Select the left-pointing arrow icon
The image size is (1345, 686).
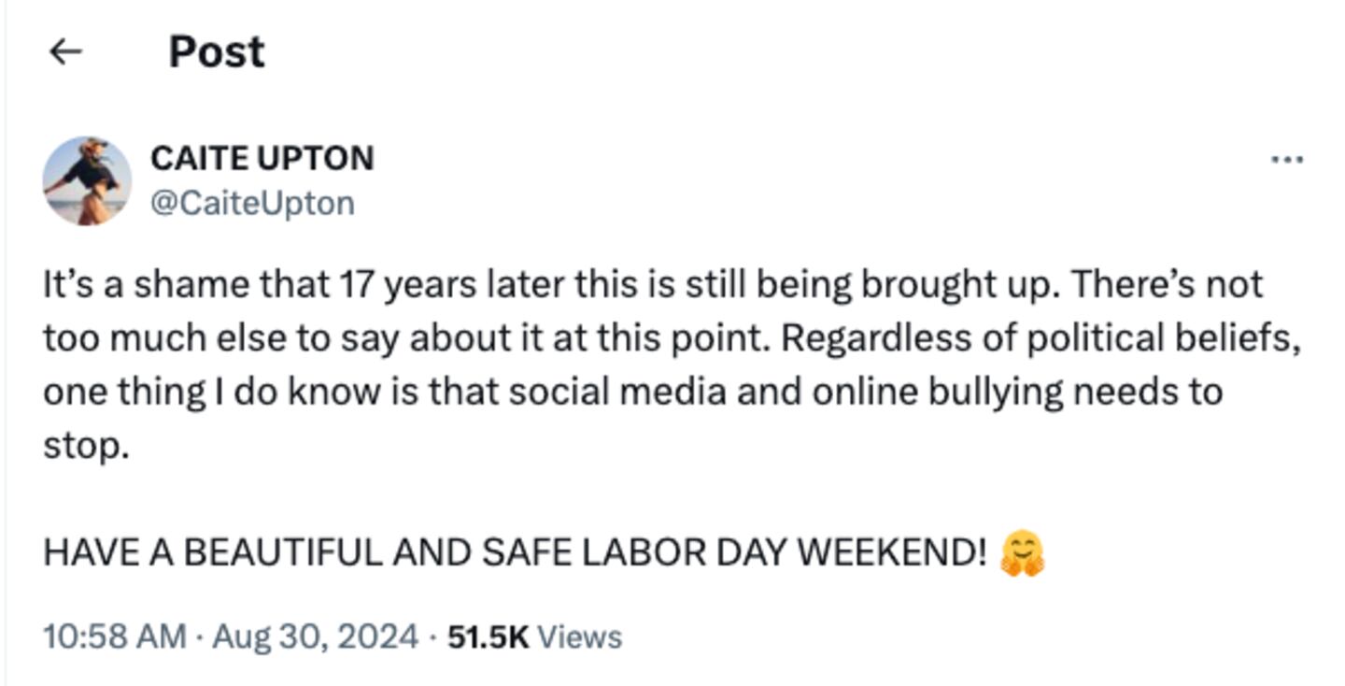click(64, 51)
